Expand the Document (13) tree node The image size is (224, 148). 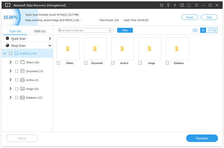(10, 71)
